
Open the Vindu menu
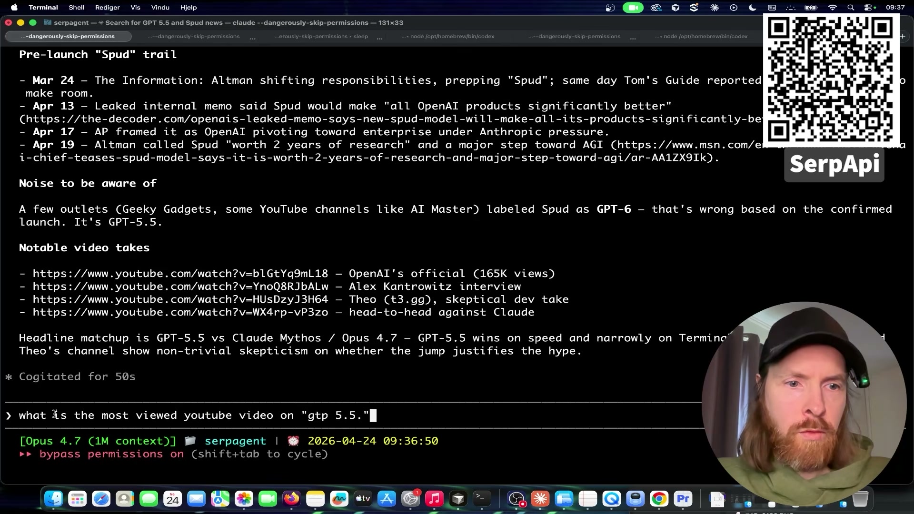pyautogui.click(x=160, y=8)
